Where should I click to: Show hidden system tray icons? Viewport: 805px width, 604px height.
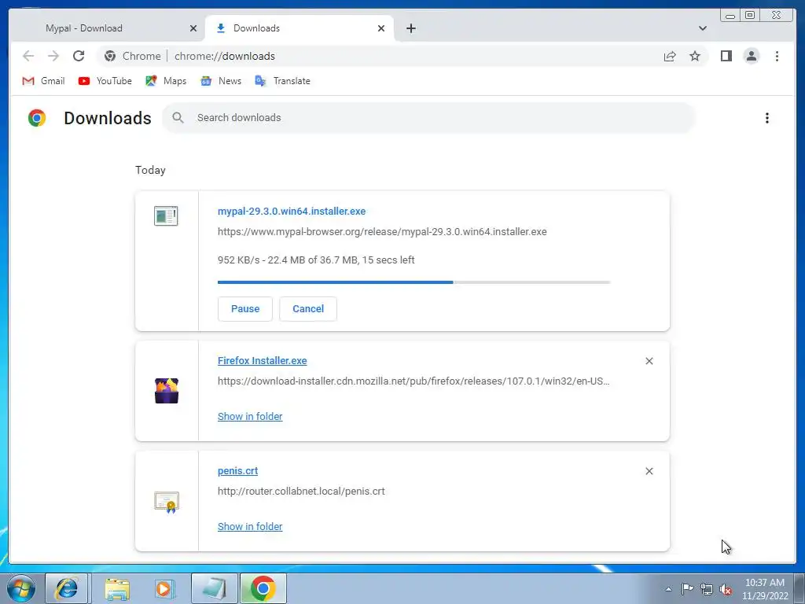point(668,589)
